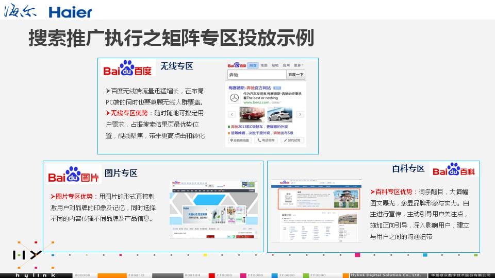Image resolution: width=495 pixels, height=278 pixels.
Task: Select the 贴吧 tab in Baidu mockup
Action: (x=275, y=65)
